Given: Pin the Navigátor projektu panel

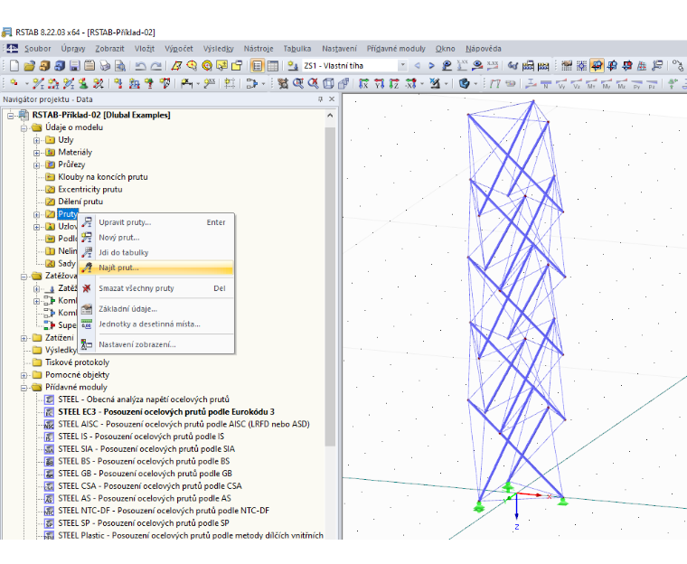Looking at the screenshot, I should click(x=320, y=99).
